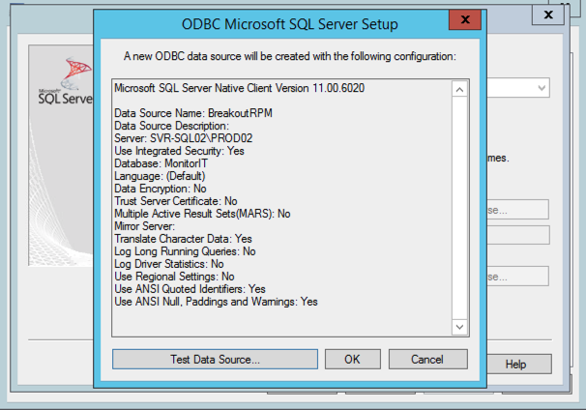This screenshot has width=586, height=410.
Task: Select the 'Log Long Running Queries: No' line
Action: click(x=185, y=251)
